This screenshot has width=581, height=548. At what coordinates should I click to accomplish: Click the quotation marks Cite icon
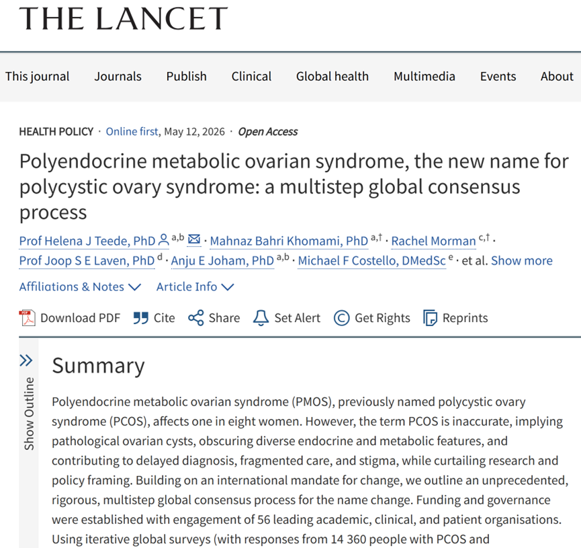(x=141, y=318)
